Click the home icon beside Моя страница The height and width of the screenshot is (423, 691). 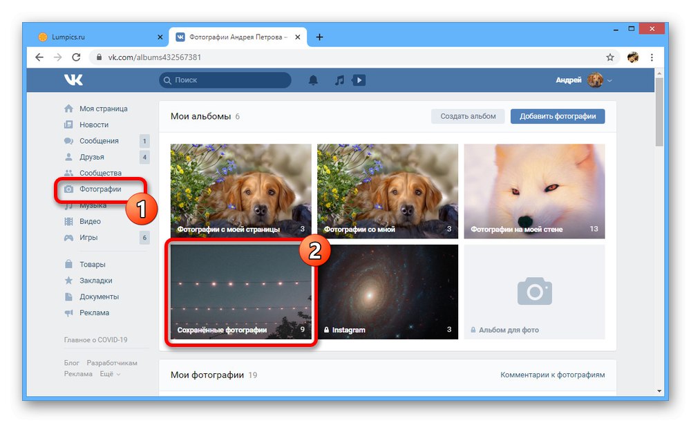click(68, 109)
